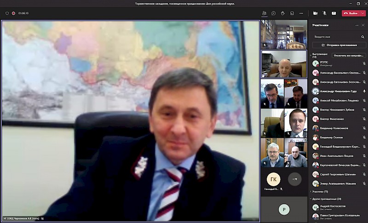Click Отправка приглашения button
Viewport: 368px width, 223px height.
[x=339, y=45]
